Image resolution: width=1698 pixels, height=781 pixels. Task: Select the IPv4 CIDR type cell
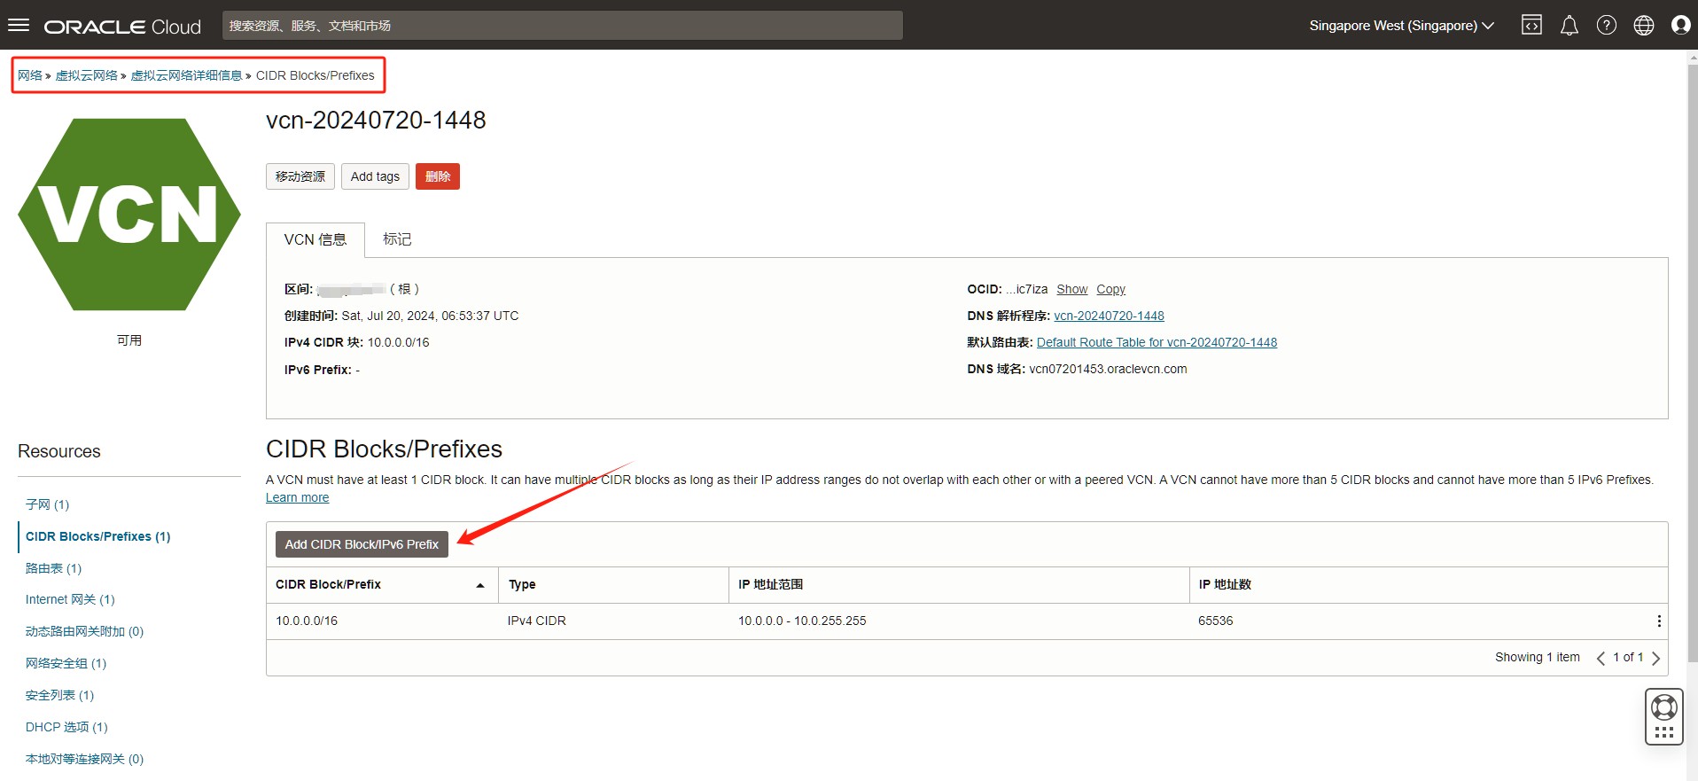pos(537,621)
